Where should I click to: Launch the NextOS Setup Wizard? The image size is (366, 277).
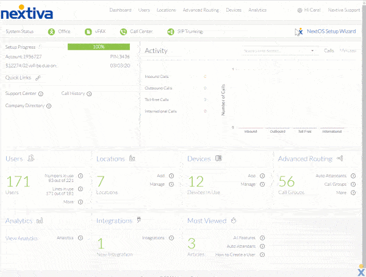pyautogui.click(x=331, y=31)
